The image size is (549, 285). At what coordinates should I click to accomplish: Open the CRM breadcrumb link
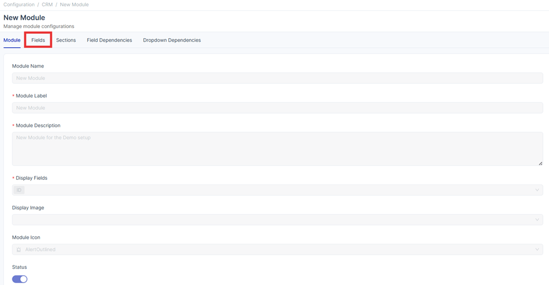pyautogui.click(x=47, y=4)
